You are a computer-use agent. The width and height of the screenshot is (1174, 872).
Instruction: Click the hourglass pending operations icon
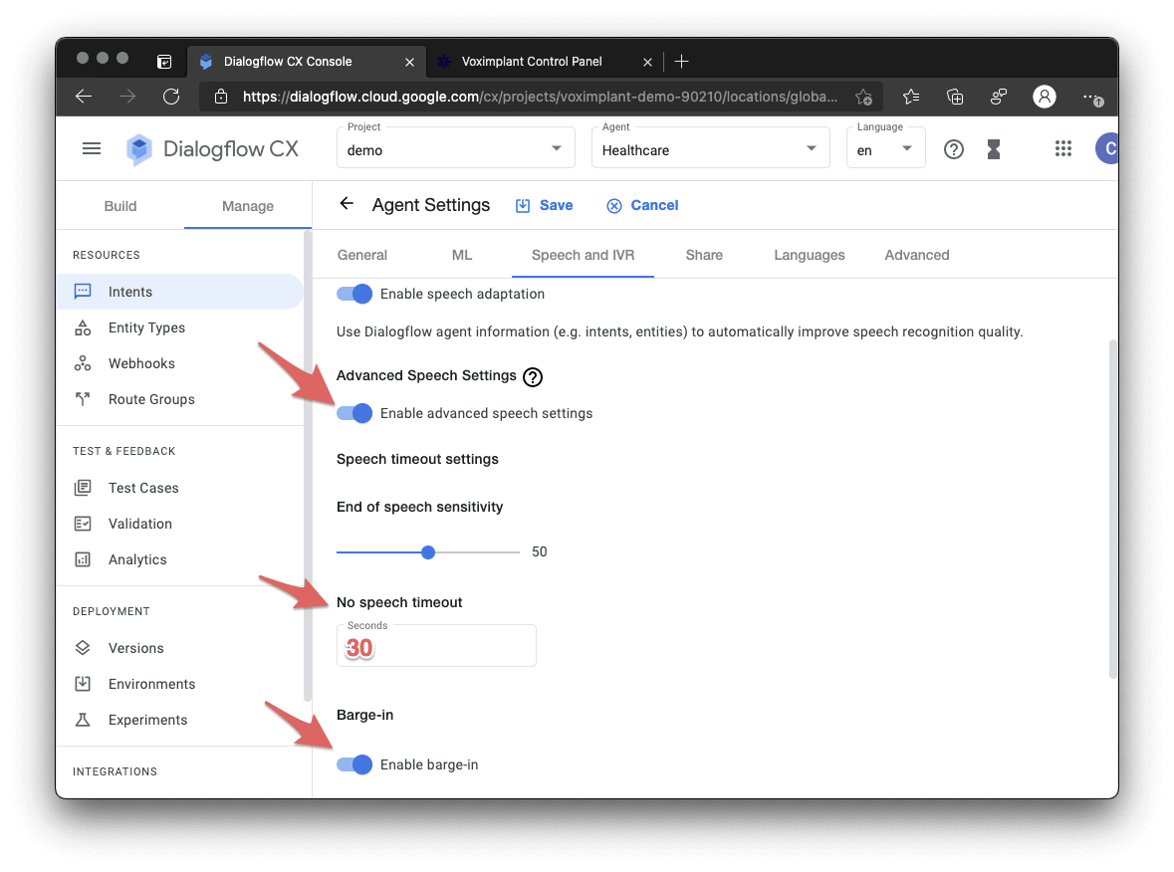point(994,149)
